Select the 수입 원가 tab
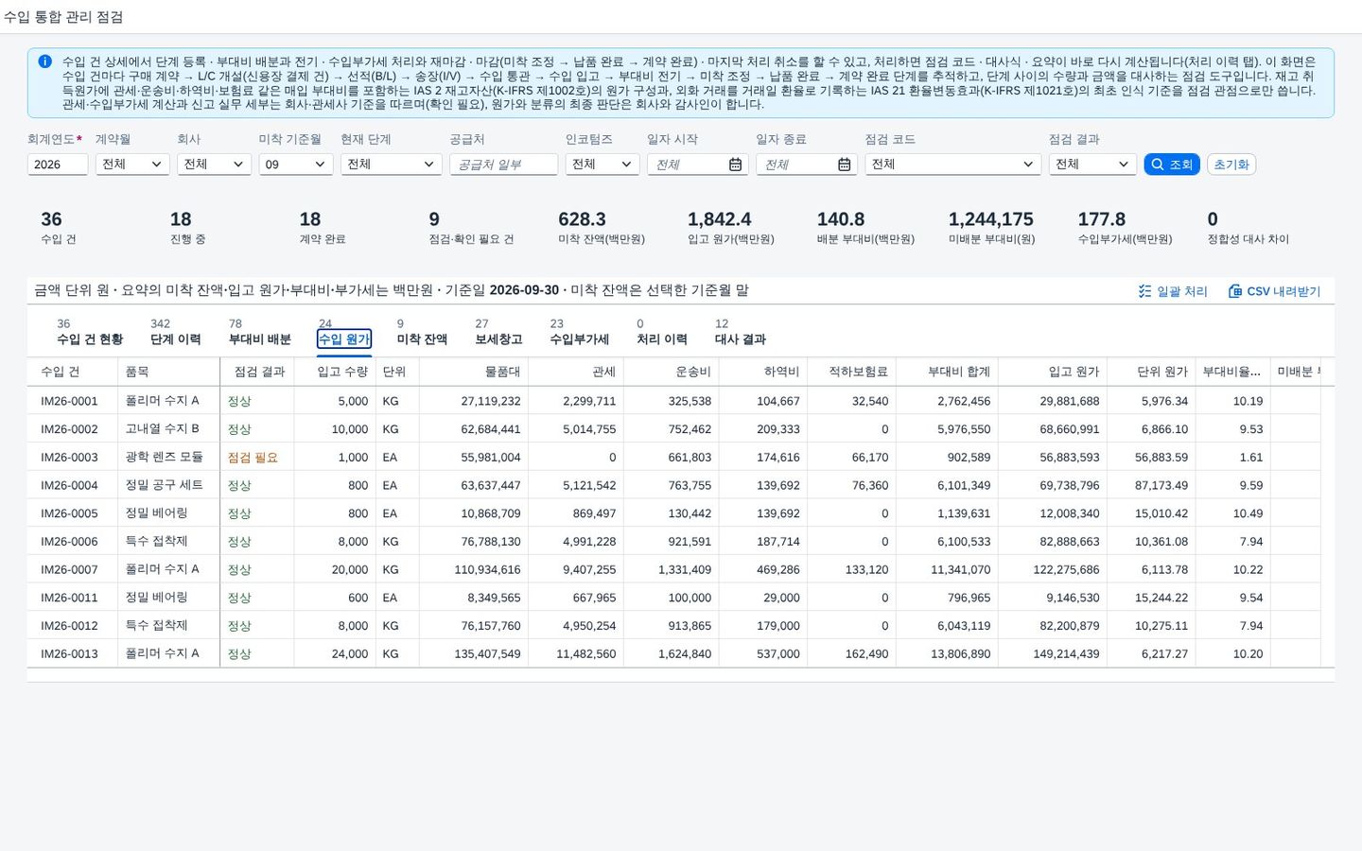The height and width of the screenshot is (851, 1362). 344,332
